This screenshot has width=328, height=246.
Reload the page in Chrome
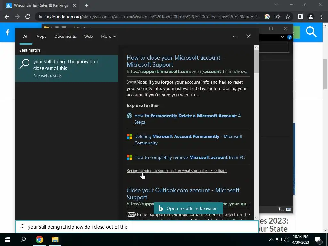28,17
